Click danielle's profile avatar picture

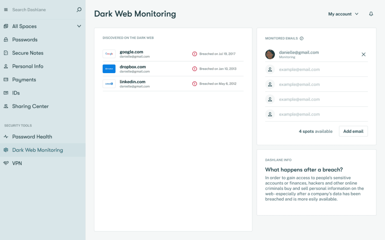(270, 54)
